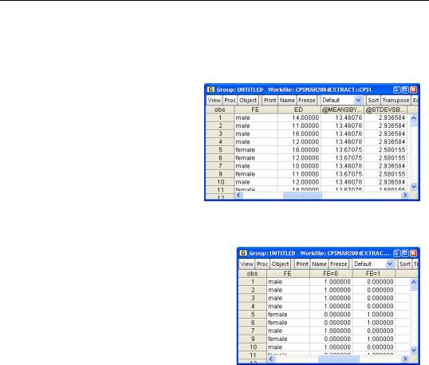Click the group icon in lower window title bar
The image size is (429, 365).
[243, 253]
